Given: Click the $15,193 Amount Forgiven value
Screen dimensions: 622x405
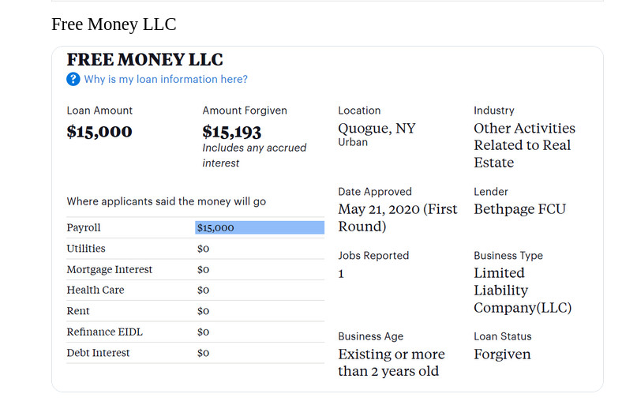Looking at the screenshot, I should tap(231, 131).
